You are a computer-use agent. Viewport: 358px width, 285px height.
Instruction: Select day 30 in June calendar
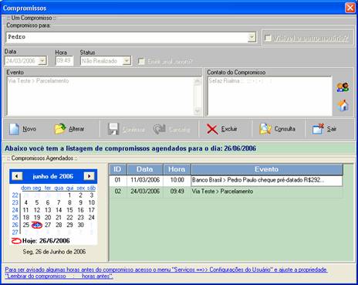click(81, 225)
